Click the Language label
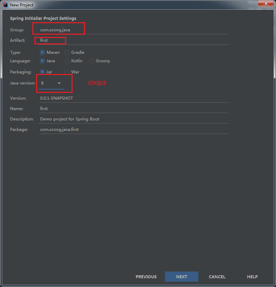276x287 pixels. point(20,61)
